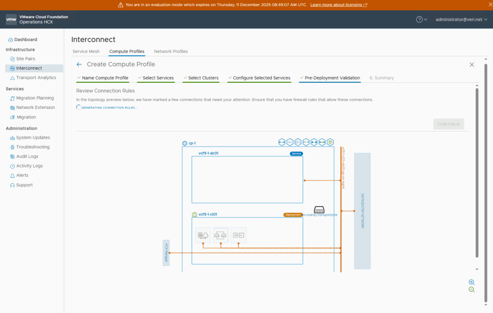Click the HCX Interconnect appliance icon in cluster
This screenshot has width=493, height=313.
tap(203, 235)
